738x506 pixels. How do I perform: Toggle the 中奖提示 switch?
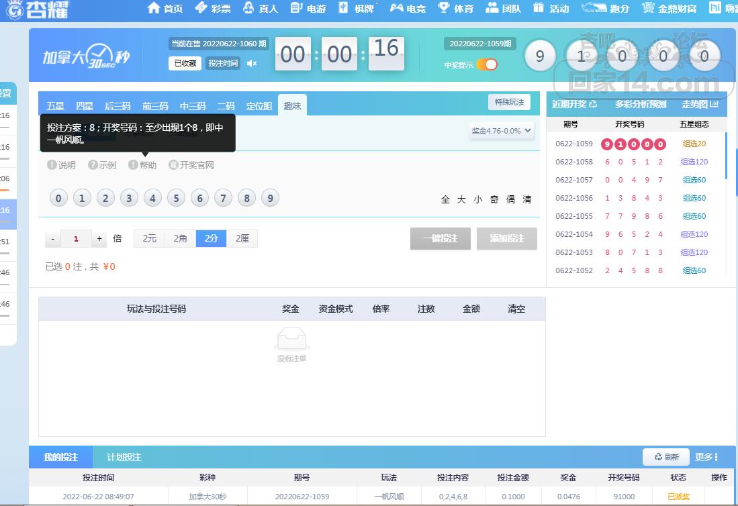[x=487, y=65]
